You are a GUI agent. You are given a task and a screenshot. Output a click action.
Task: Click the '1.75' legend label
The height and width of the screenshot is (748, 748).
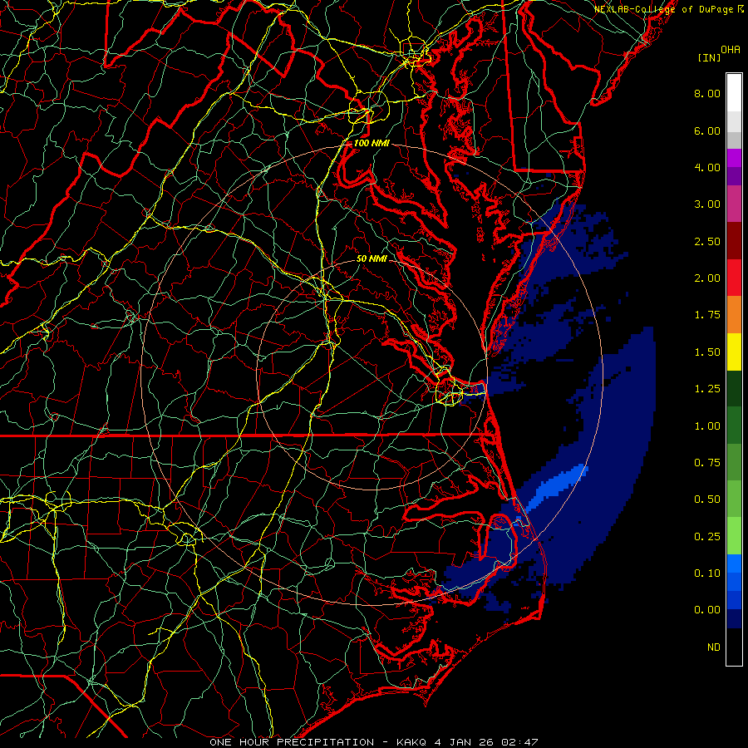tap(707, 315)
